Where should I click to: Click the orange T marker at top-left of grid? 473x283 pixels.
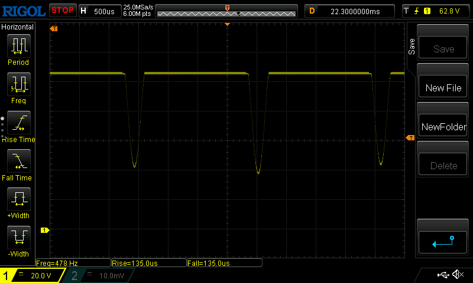pos(54,28)
